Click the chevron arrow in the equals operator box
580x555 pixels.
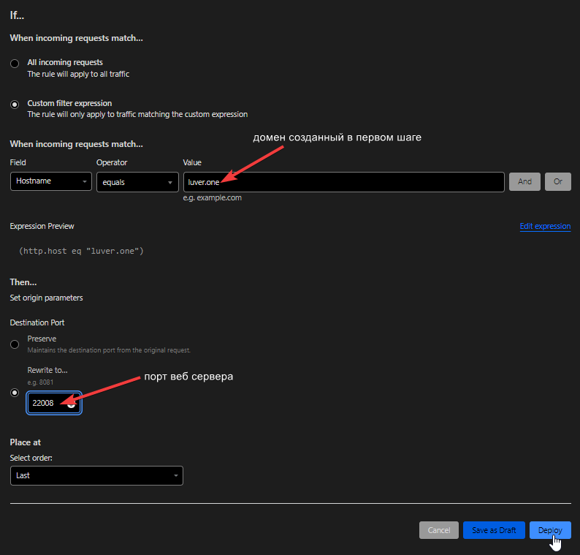171,182
